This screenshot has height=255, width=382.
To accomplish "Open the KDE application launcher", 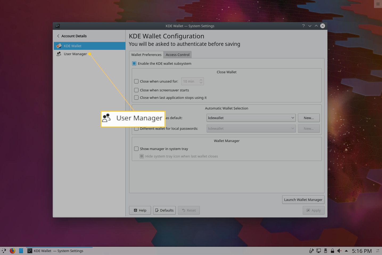I will tap(4, 251).
